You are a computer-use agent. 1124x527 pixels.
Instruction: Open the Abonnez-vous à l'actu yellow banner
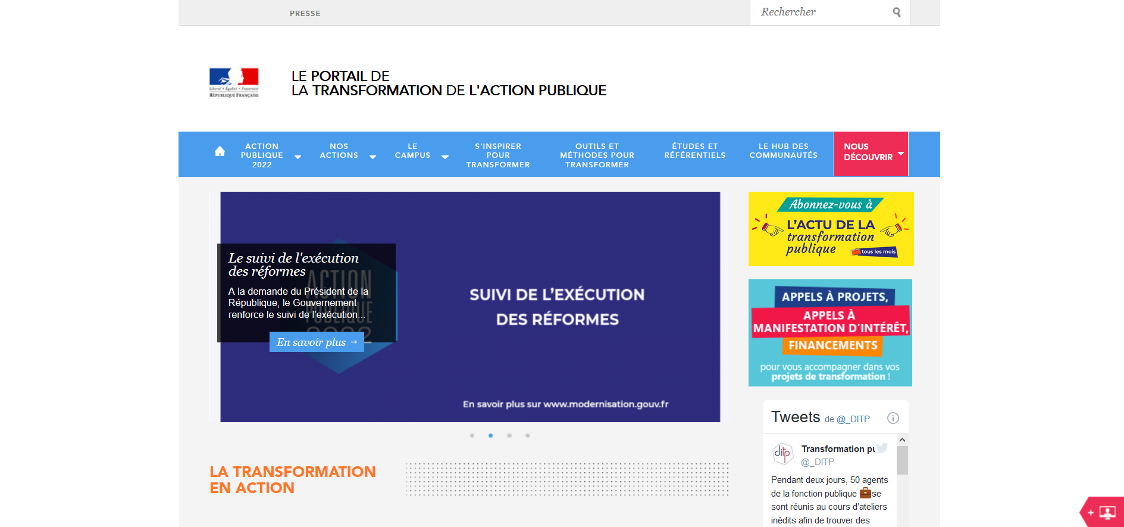pos(831,229)
